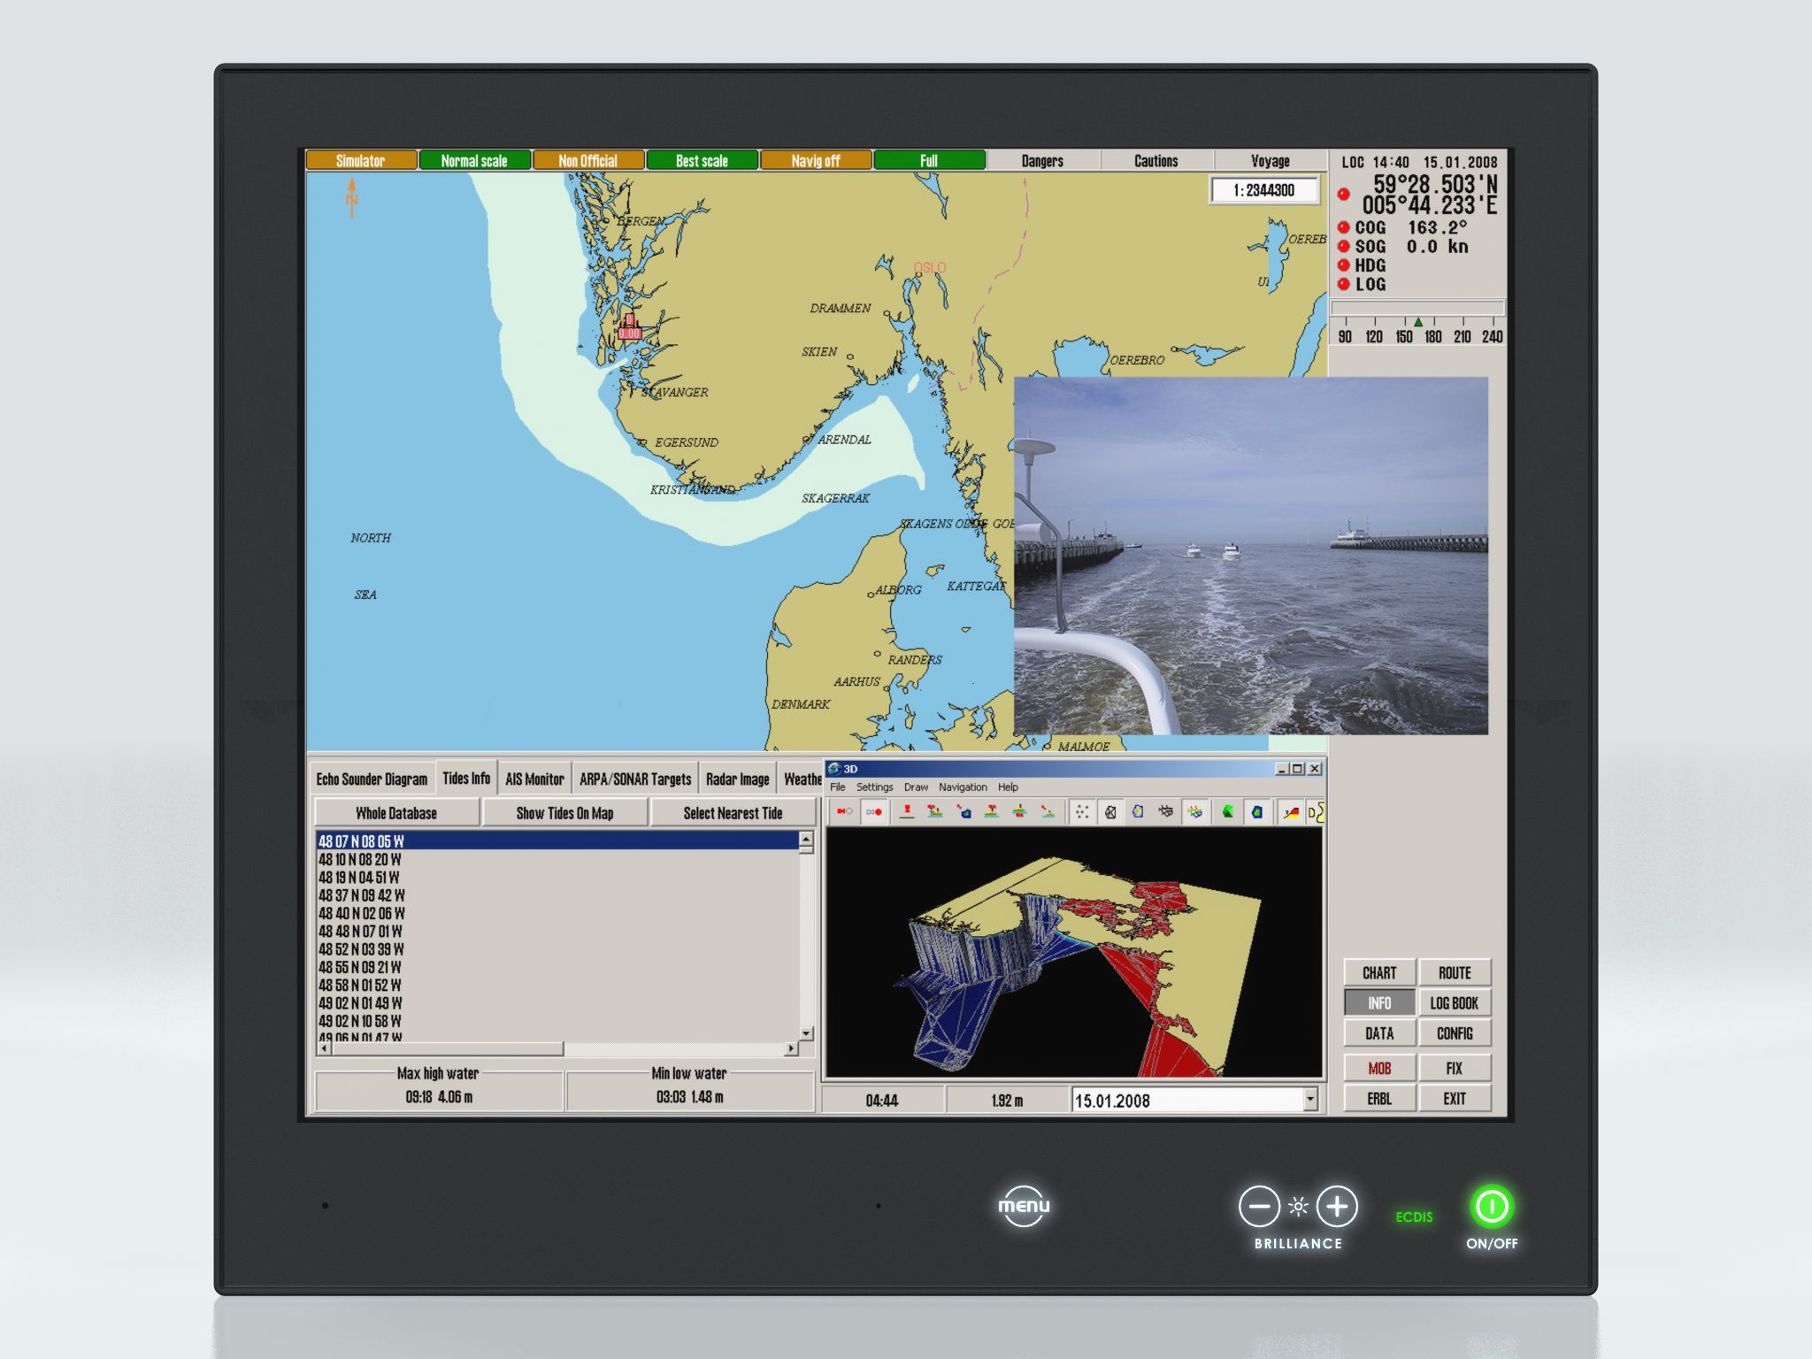The height and width of the screenshot is (1359, 1812).
Task: Select the wireframe mesh icon in 3D toolbar
Action: pyautogui.click(x=1110, y=812)
